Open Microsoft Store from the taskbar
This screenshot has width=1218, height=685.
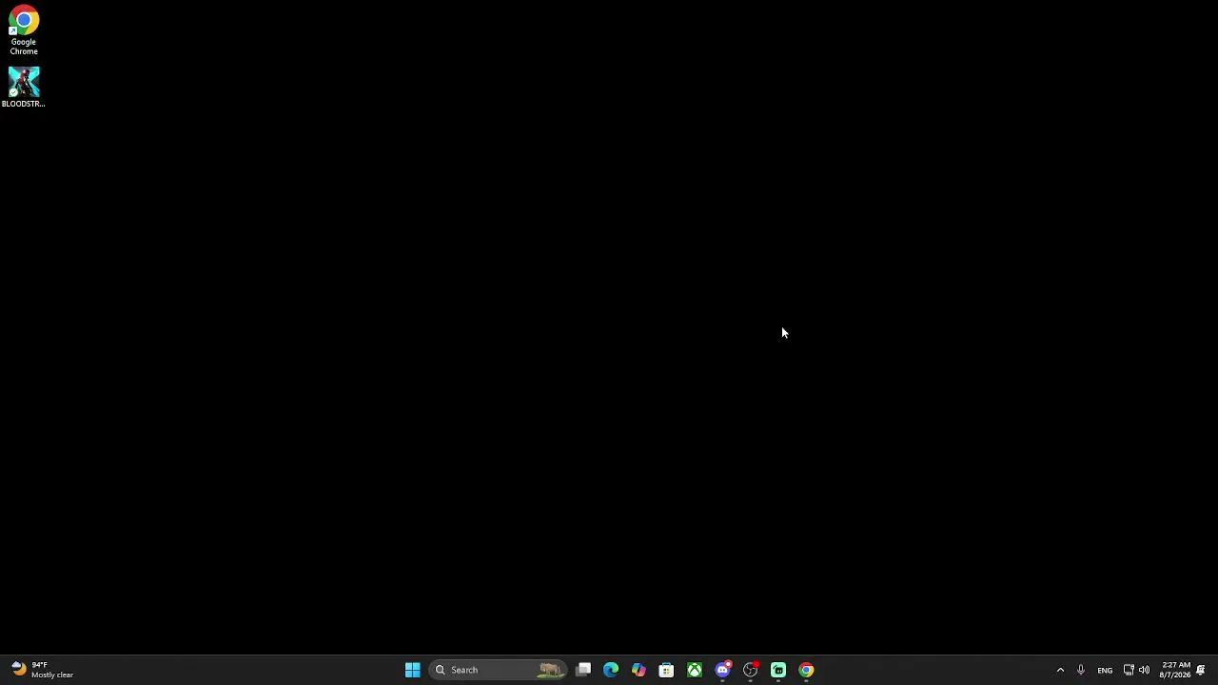pos(666,670)
